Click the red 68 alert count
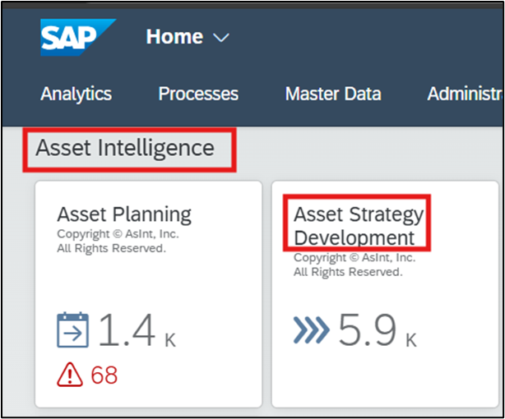The width and height of the screenshot is (505, 419). click(104, 375)
